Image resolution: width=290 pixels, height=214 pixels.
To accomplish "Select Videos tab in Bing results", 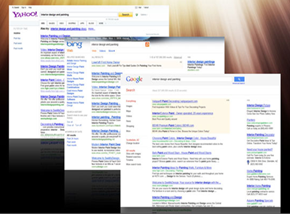I will (x=102, y=51).
